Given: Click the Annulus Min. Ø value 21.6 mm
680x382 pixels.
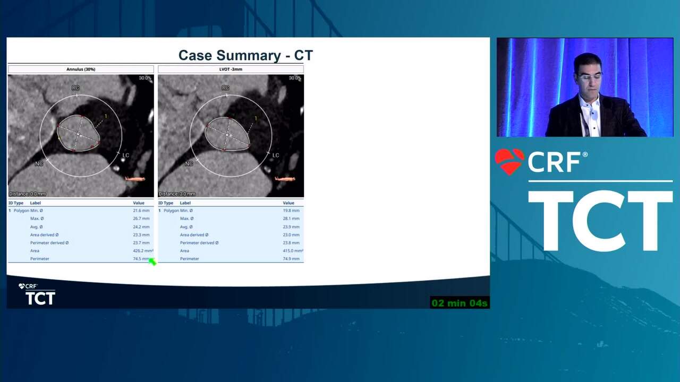Looking at the screenshot, I should pyautogui.click(x=141, y=211).
